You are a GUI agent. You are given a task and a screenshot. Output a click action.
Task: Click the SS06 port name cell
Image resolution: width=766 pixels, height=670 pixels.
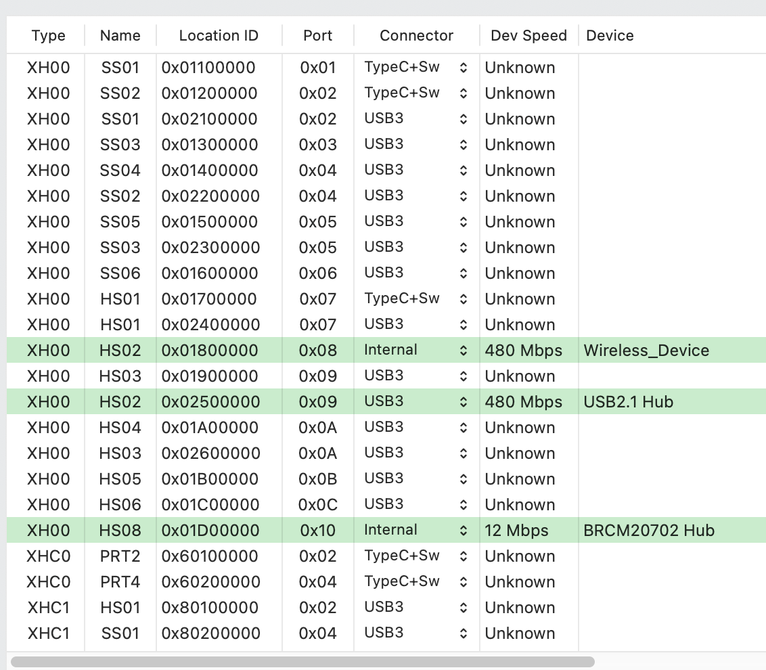[x=120, y=273]
